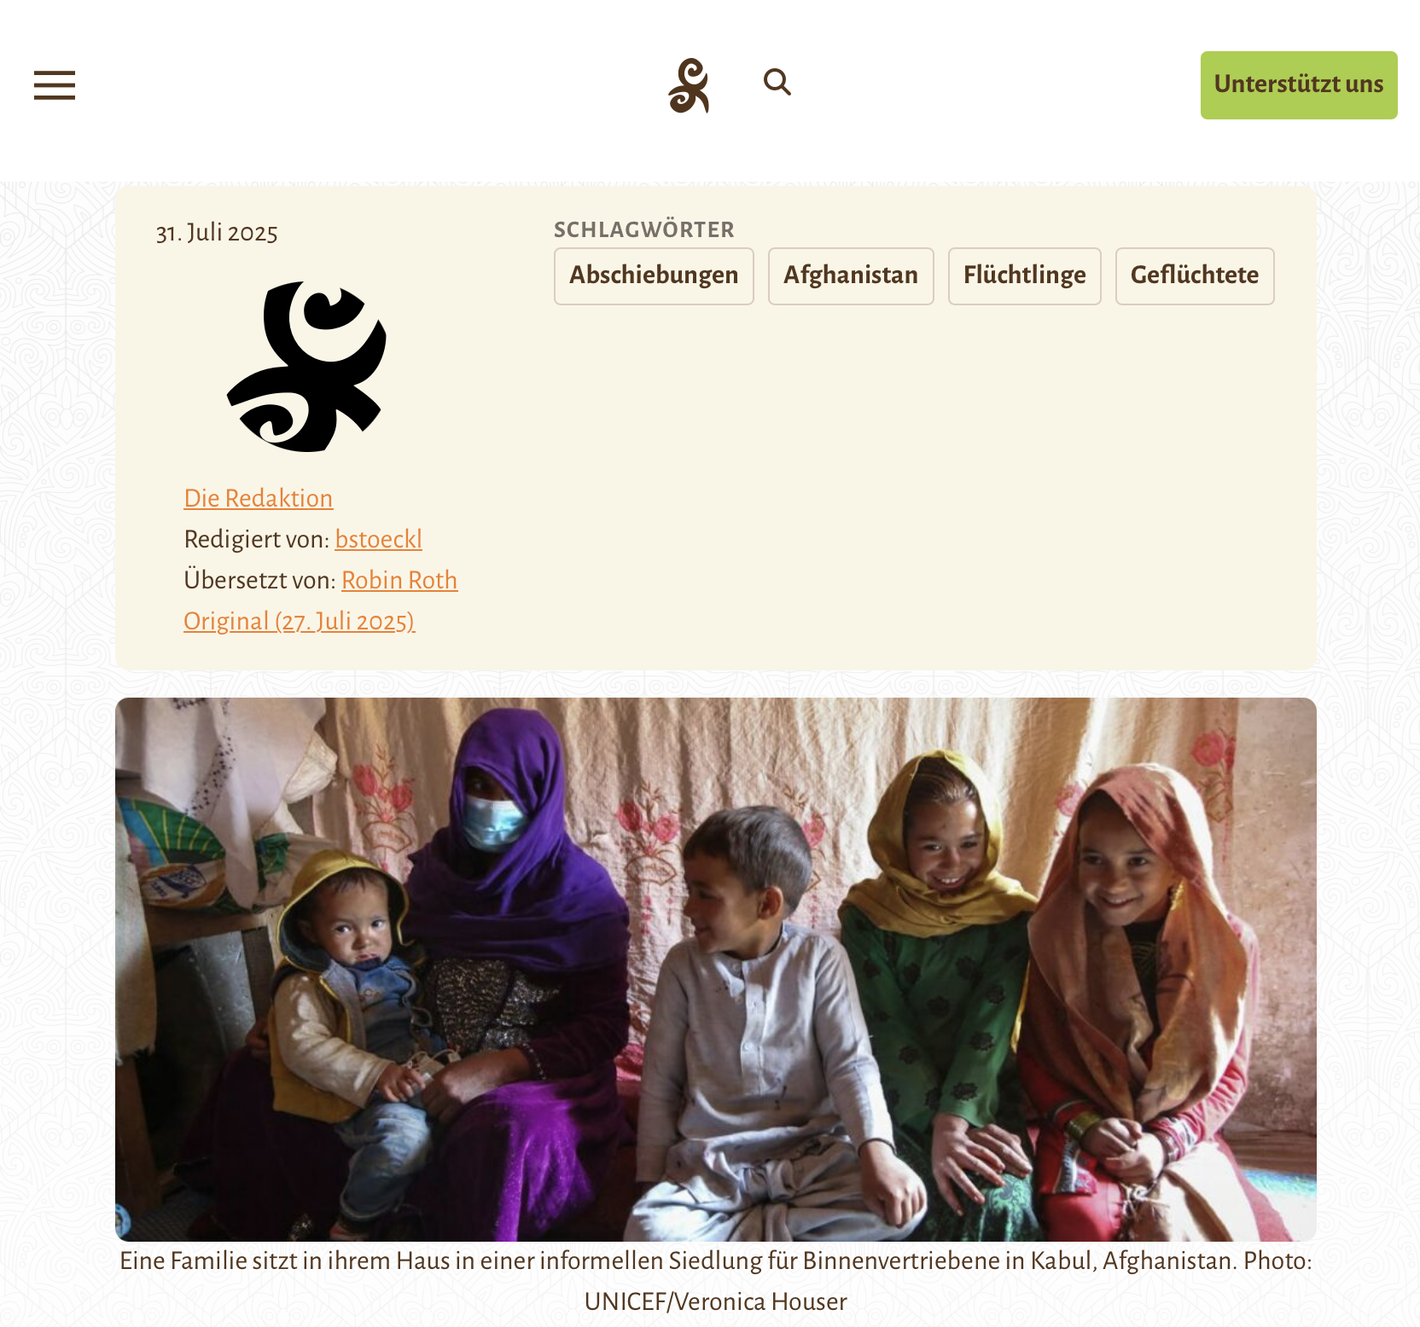Visit the Die Redaktion author page

pyautogui.click(x=259, y=498)
